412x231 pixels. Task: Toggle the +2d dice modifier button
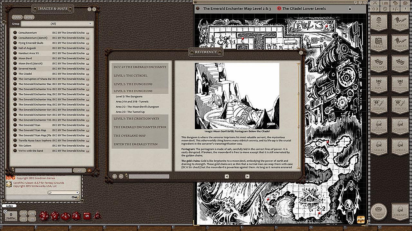(32, 213)
